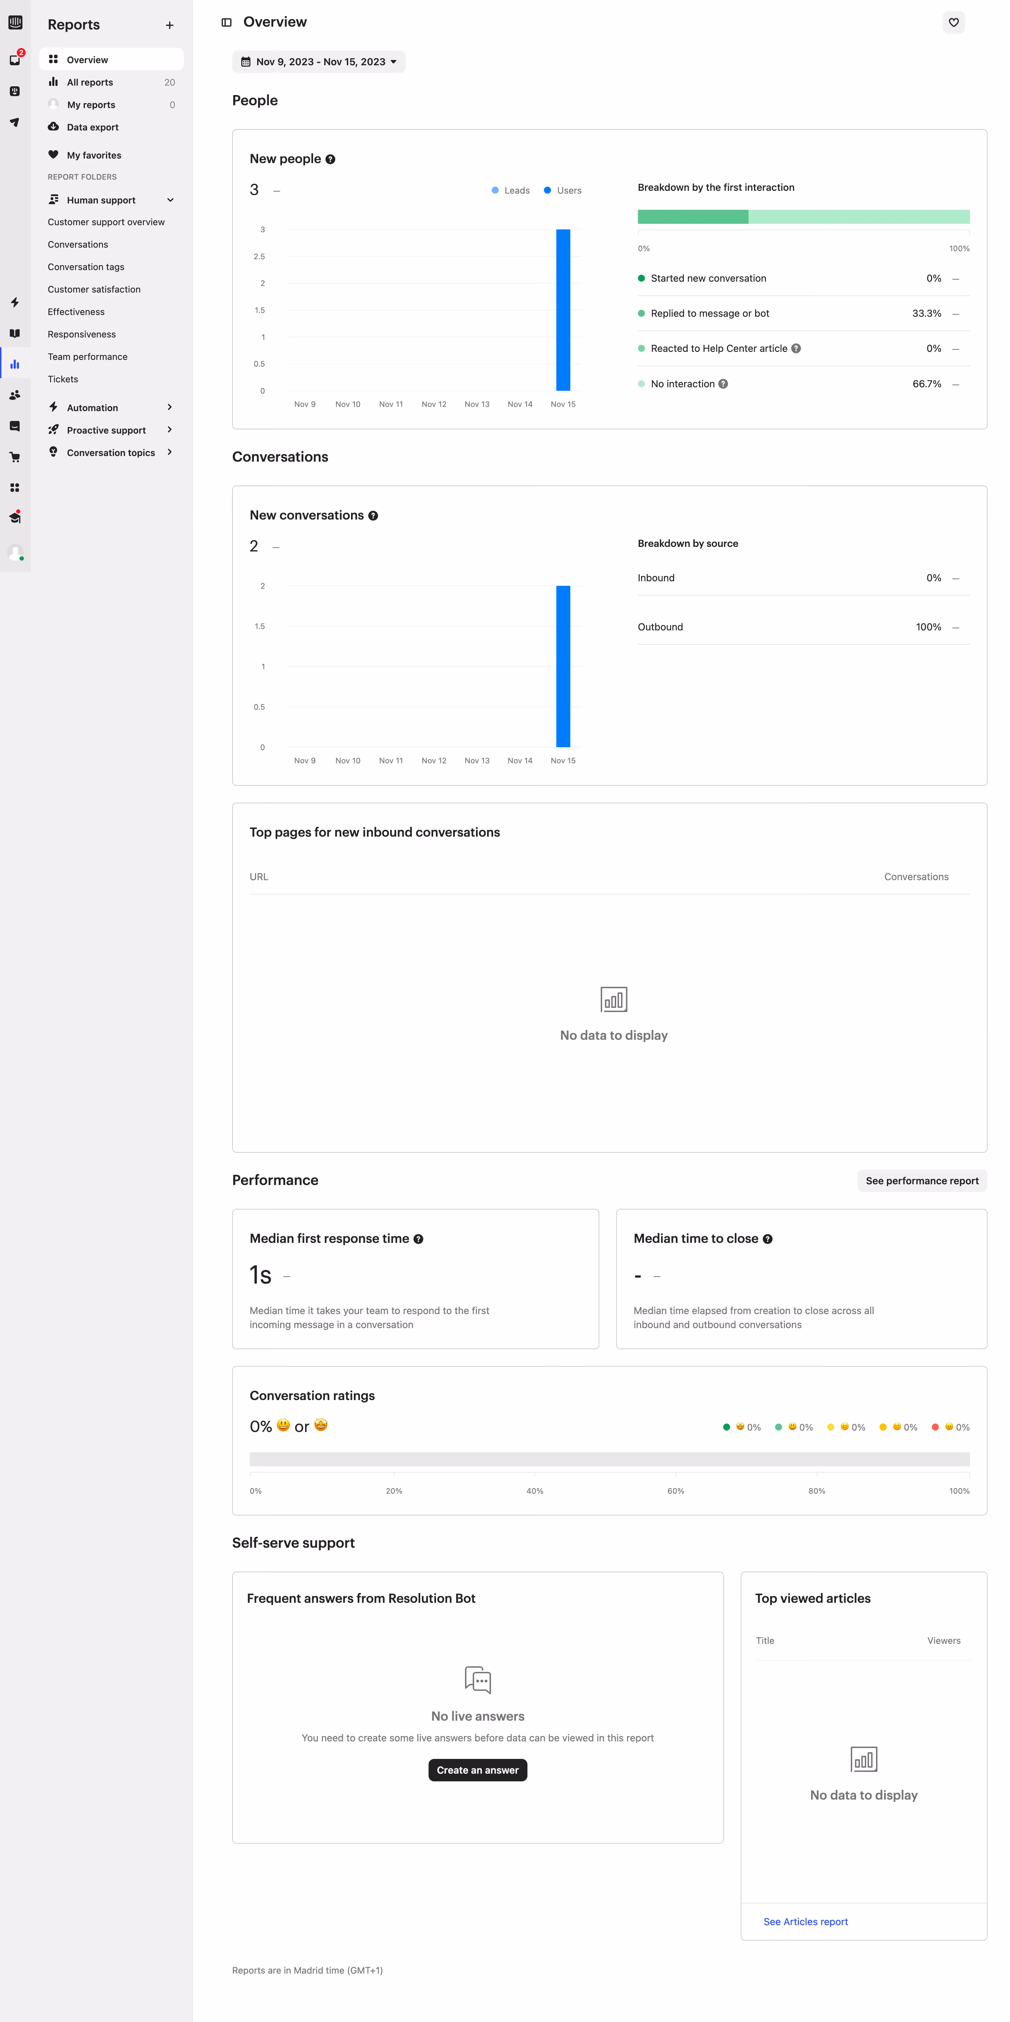The height and width of the screenshot is (2022, 1010).
Task: Favorite this report with heart button
Action: point(954,22)
